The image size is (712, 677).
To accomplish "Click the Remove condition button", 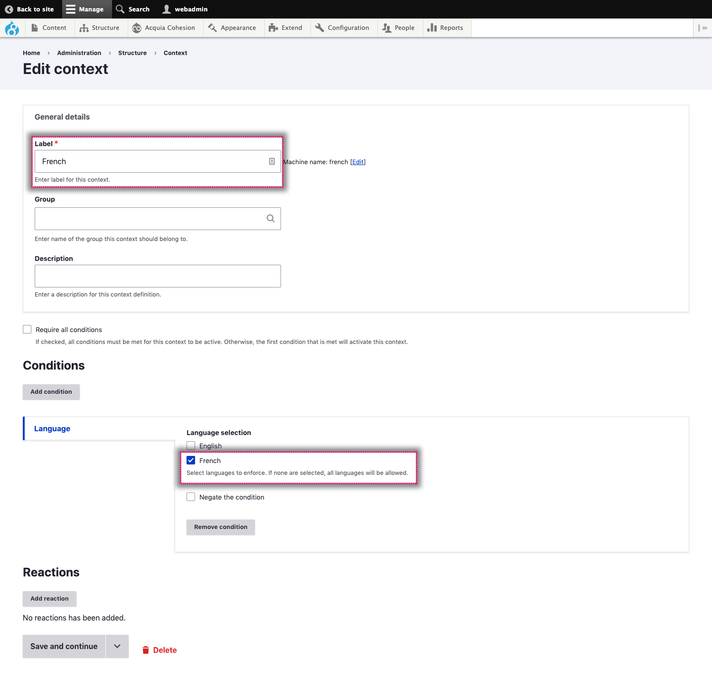I will 221,527.
